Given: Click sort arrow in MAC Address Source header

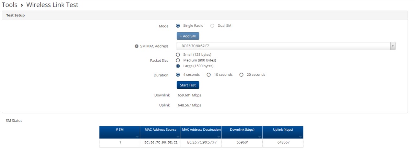Looking at the screenshot, I should tap(178, 137).
